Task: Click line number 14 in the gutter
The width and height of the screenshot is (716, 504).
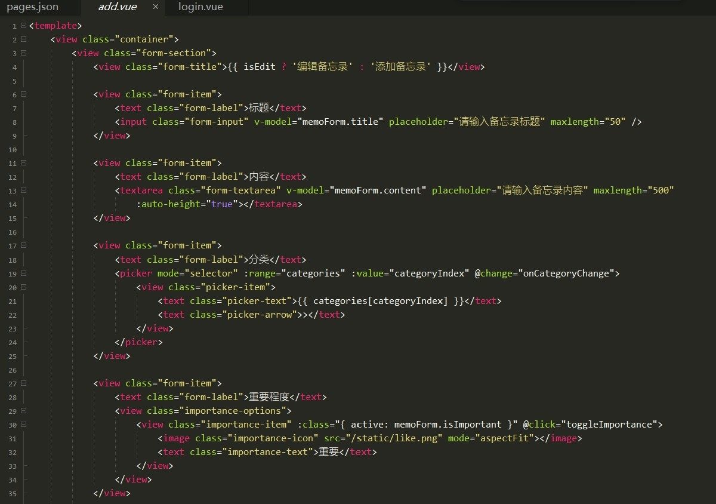Action: [x=13, y=204]
